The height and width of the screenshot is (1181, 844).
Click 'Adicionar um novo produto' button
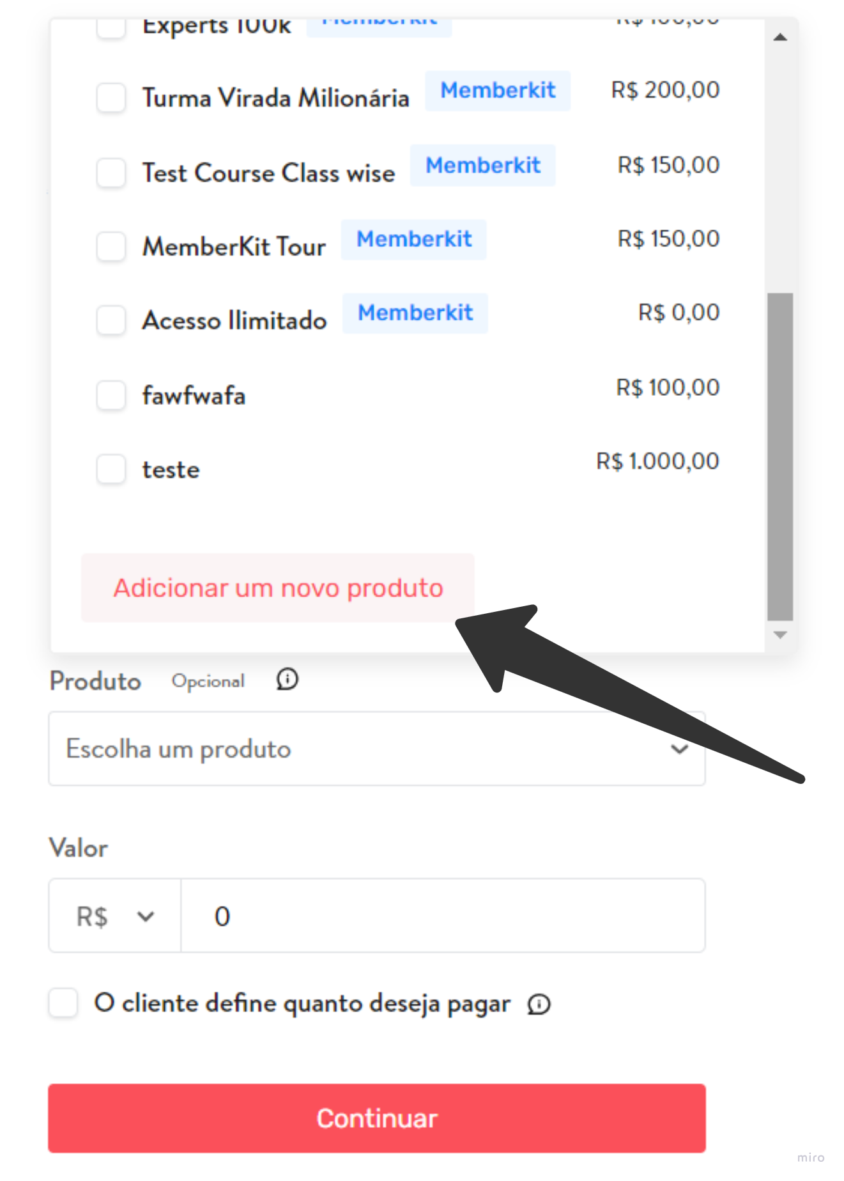(278, 588)
